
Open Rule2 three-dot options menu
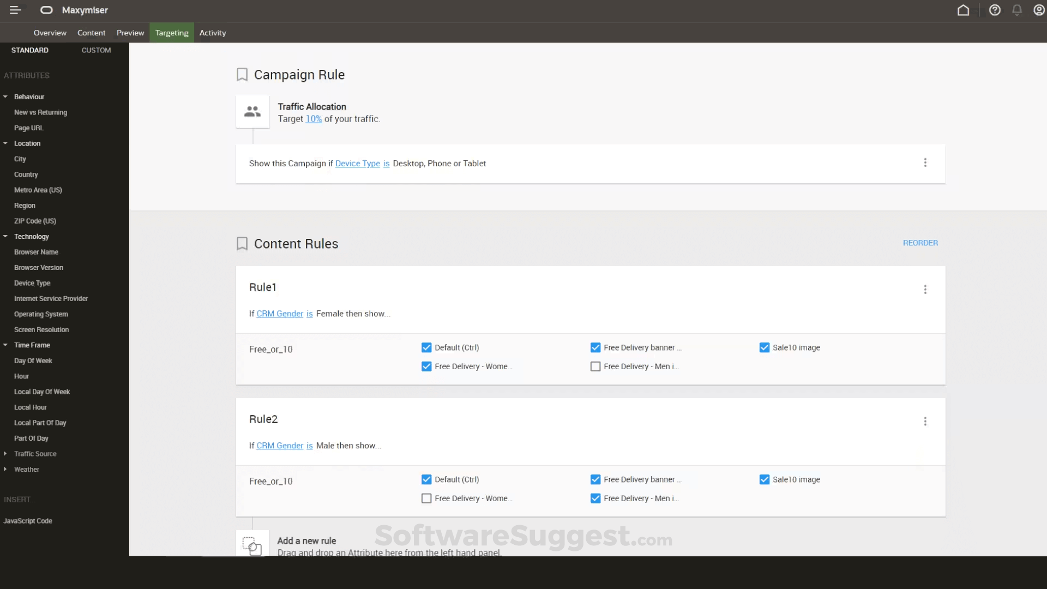925,422
